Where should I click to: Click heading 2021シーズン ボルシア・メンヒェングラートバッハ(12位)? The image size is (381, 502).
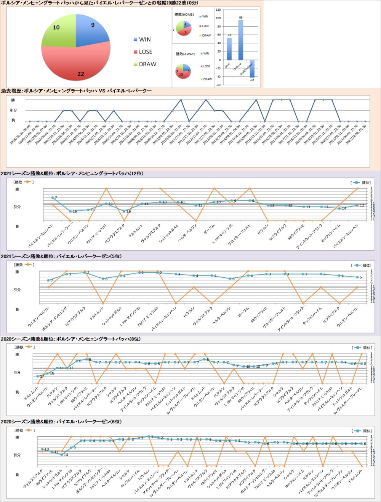tap(72, 174)
